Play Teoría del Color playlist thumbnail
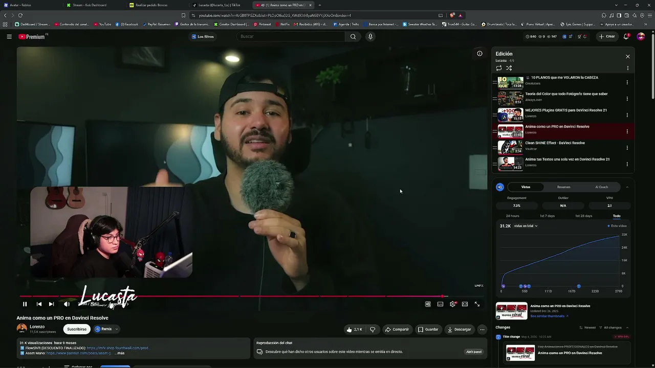 (x=511, y=98)
